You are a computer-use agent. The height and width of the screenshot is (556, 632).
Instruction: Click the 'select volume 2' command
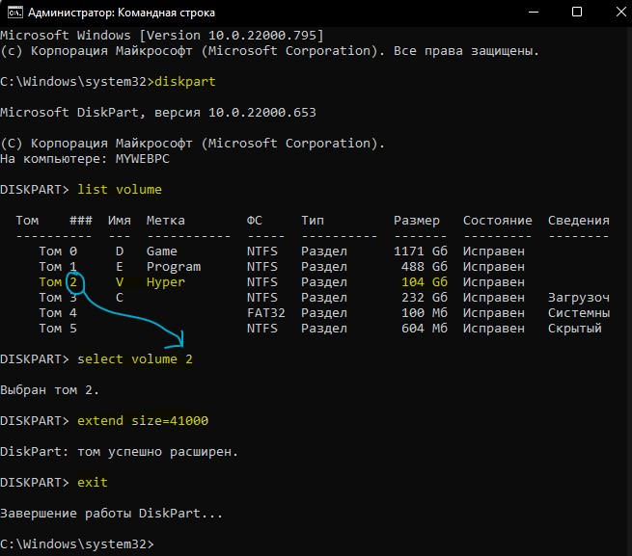(135, 359)
